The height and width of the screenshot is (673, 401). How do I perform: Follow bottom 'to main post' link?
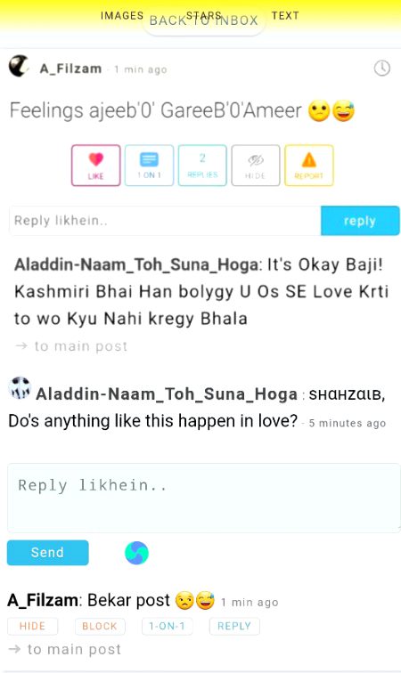[x=65, y=649]
